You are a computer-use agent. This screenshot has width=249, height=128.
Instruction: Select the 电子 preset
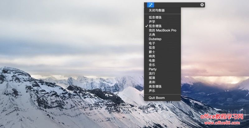[x=162, y=43]
